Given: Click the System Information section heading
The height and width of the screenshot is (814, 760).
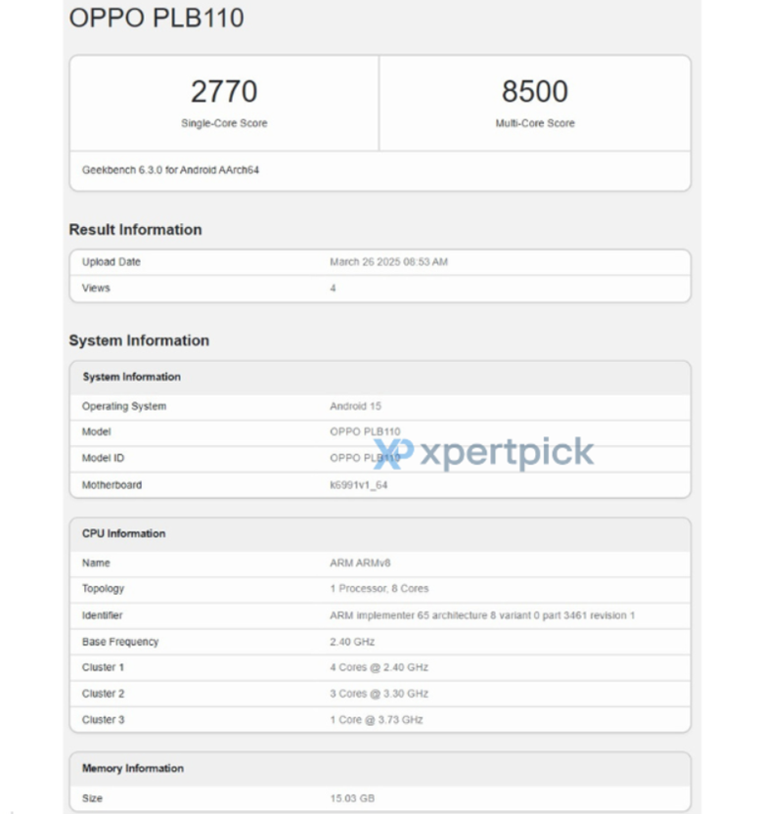Looking at the screenshot, I should tap(139, 340).
